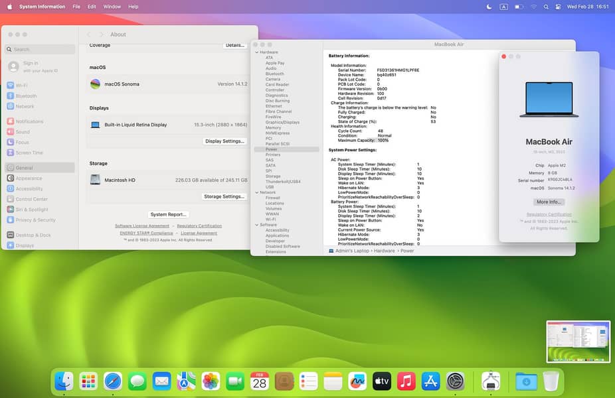Open Siri & Spotlight settings
Viewport: 615px width, 398px height.
coord(31,210)
